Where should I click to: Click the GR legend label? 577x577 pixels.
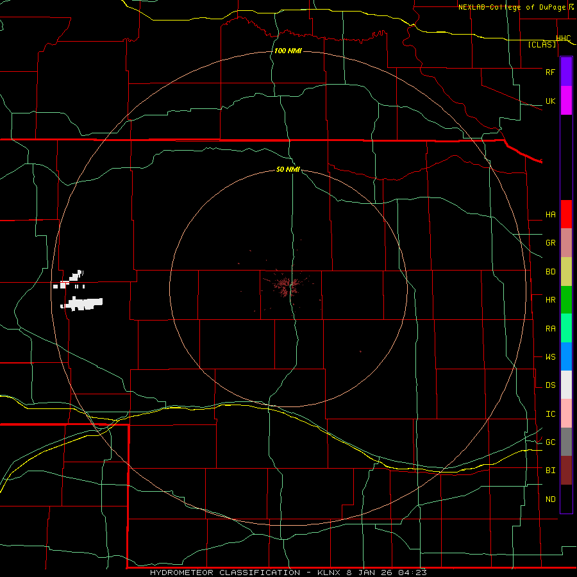click(550, 242)
